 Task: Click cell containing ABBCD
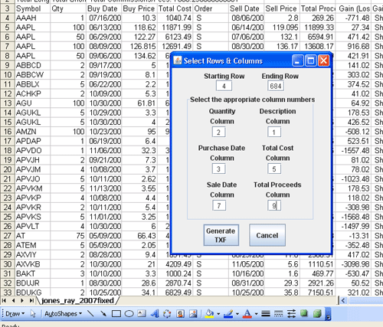(x=32, y=65)
